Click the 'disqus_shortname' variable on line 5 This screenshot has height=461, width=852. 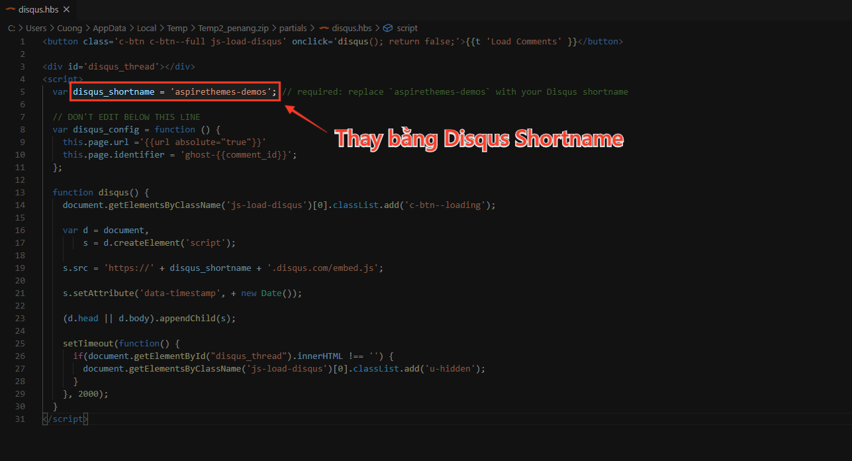coord(113,91)
